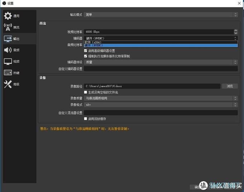Decrease video bitrate with down arrow
244x192 pixels.
pyautogui.click(x=236, y=33)
